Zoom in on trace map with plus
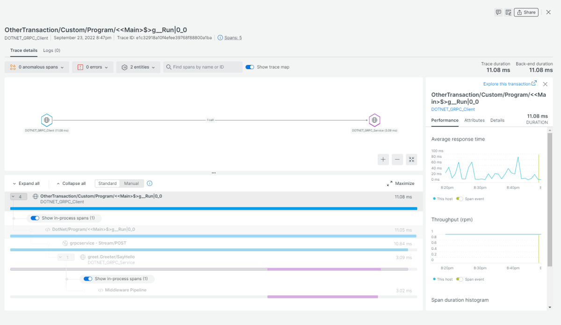561x325 pixels. pos(383,160)
